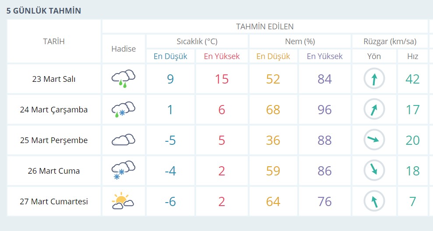
Task: Click the Hadise column header
Action: coord(123,49)
